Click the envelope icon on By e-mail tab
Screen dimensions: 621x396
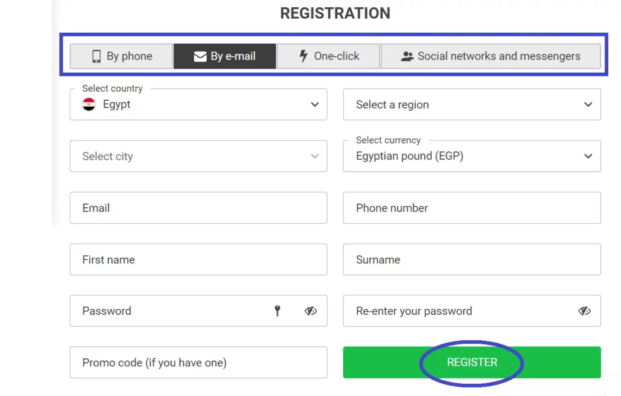pos(200,56)
